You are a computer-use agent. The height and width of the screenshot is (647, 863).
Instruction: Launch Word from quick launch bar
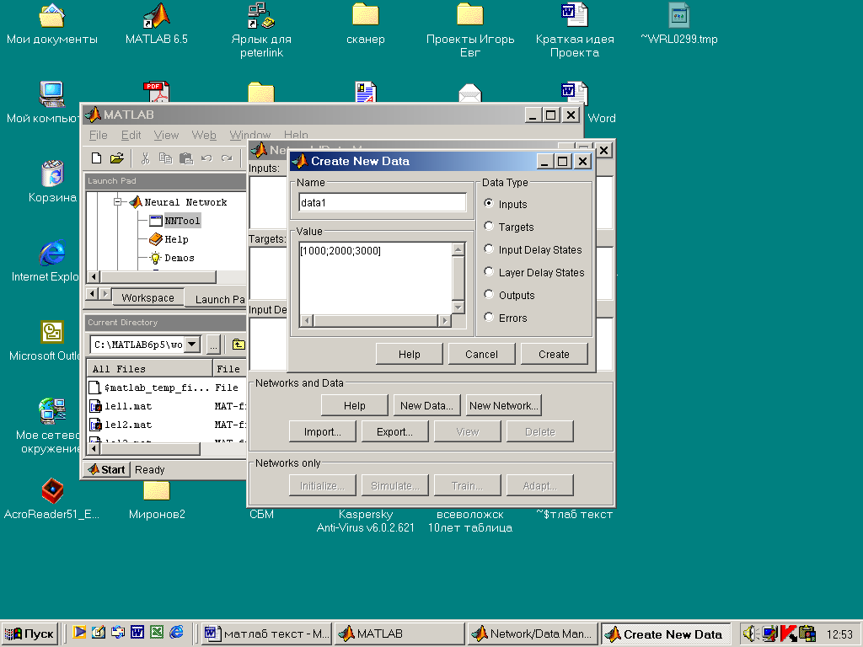tap(137, 633)
